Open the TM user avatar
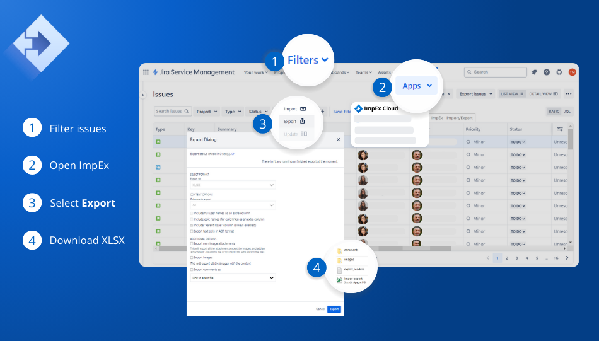 click(x=572, y=72)
